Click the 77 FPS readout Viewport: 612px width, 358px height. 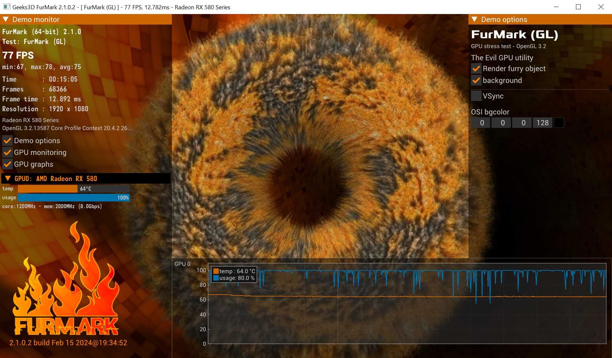(x=18, y=55)
